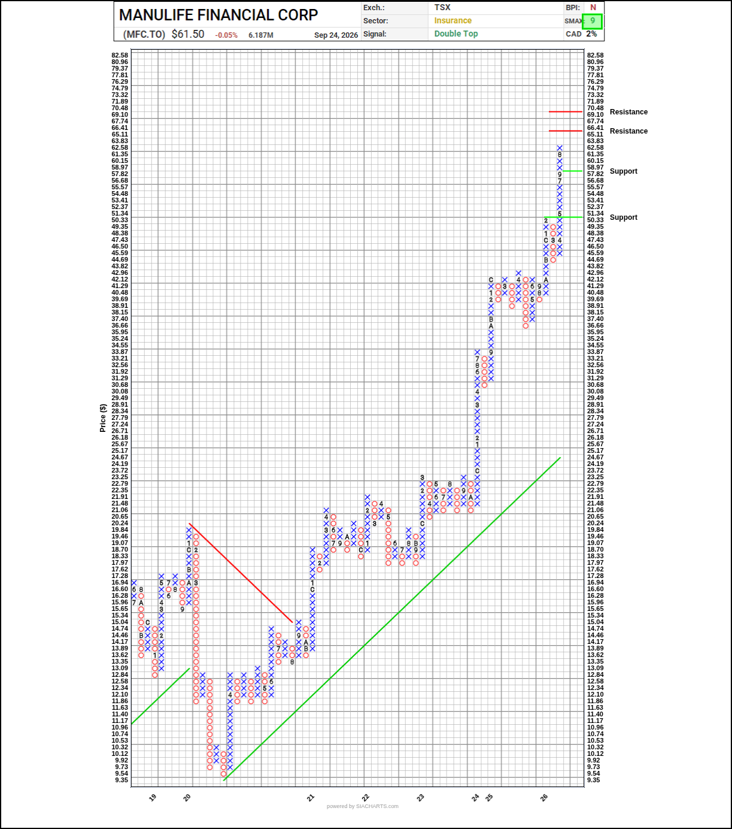Click the MANULIFE FINANCIAL CORP title

[218, 15]
